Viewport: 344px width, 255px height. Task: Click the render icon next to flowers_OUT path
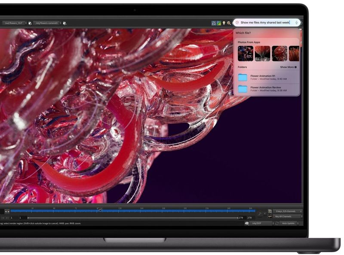click(30, 23)
